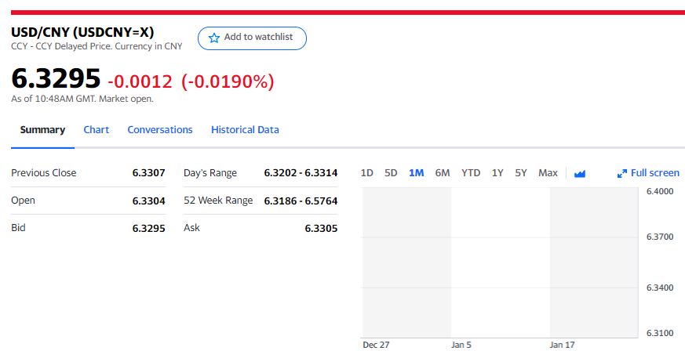Select the 5D chart range
The image size is (685, 358).
391,173
